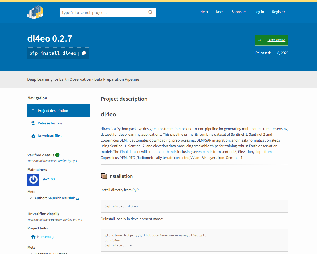Click the package icon beside Installation heading
This screenshot has height=254, width=317.
click(x=104, y=176)
